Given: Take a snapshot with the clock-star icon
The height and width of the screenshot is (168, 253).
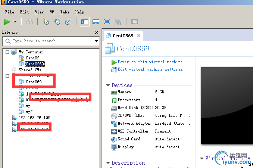Looking at the screenshot, I should click(46, 22).
